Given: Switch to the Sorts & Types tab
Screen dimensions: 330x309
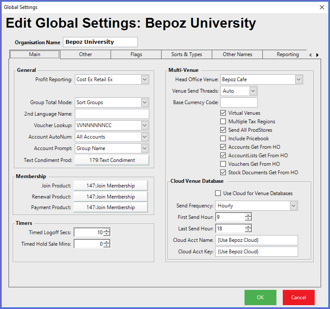Looking at the screenshot, I should point(187,54).
